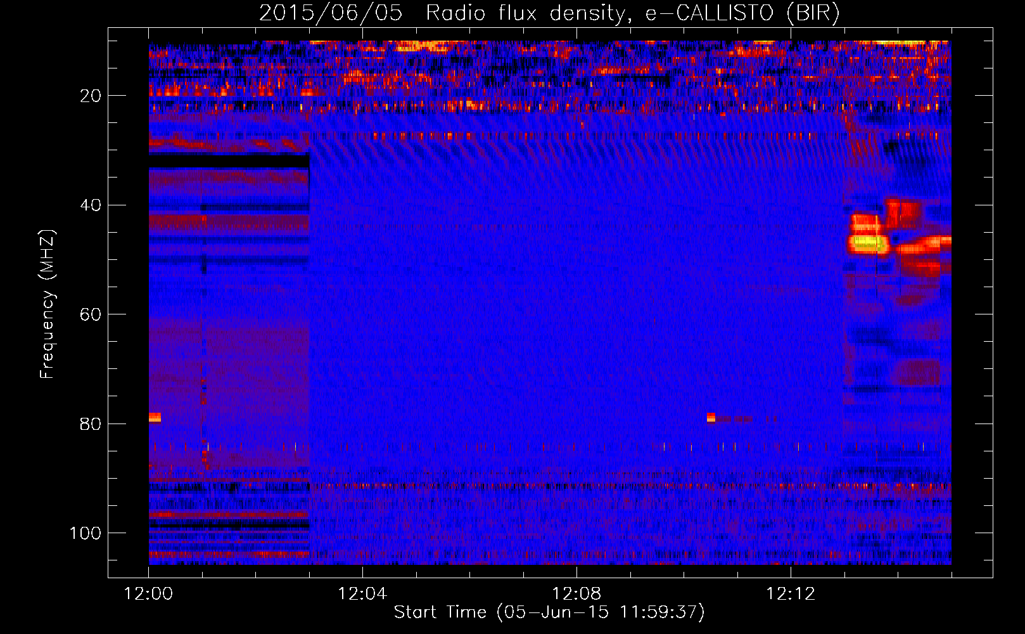Select the "Frequency (MHZ)" vertical axis label
The height and width of the screenshot is (634, 1025).
[48, 304]
